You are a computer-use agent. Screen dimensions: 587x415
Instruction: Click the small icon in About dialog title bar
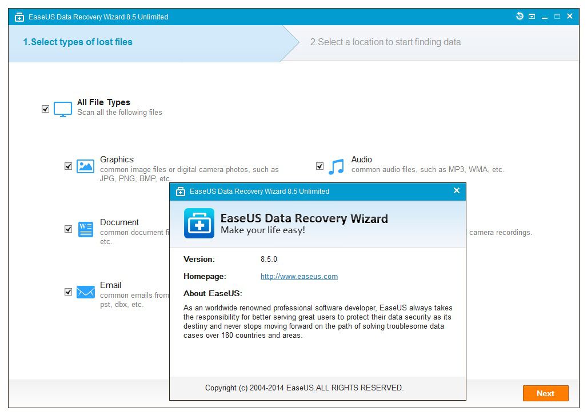pyautogui.click(x=181, y=191)
